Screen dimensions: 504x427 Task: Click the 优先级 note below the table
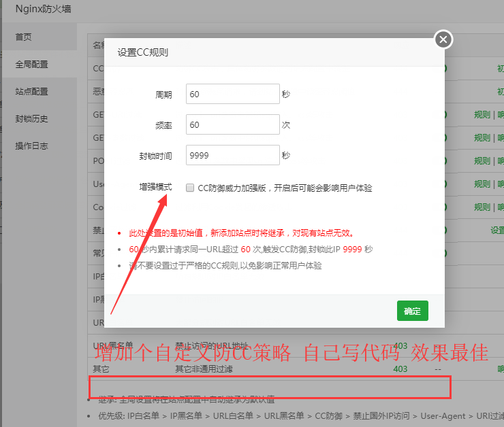(x=301, y=416)
